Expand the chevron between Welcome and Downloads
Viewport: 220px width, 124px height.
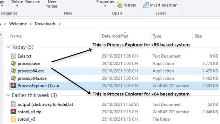(x=31, y=24)
